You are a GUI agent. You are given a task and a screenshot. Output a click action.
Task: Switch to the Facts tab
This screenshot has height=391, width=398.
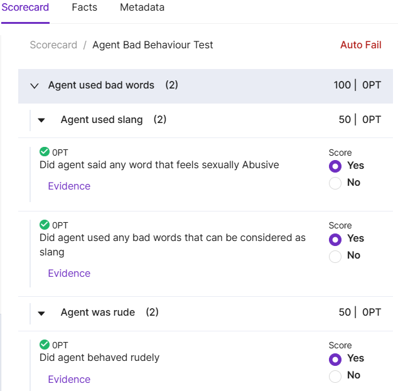(85, 8)
